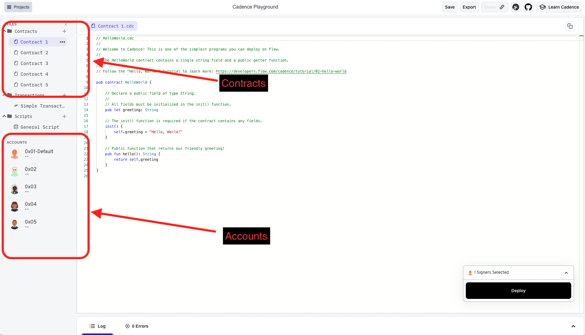585x335 pixels.
Task: Click the Flow network icon beside Share
Action: coord(516,7)
